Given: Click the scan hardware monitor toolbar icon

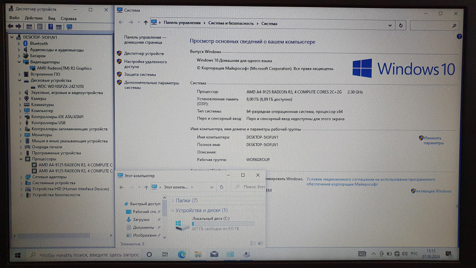Looking at the screenshot, I should 69,27.
